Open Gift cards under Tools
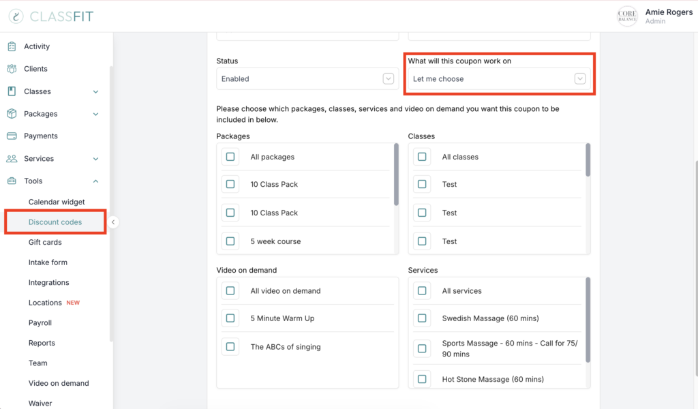Viewport: 698px width, 409px height. pyautogui.click(x=45, y=242)
